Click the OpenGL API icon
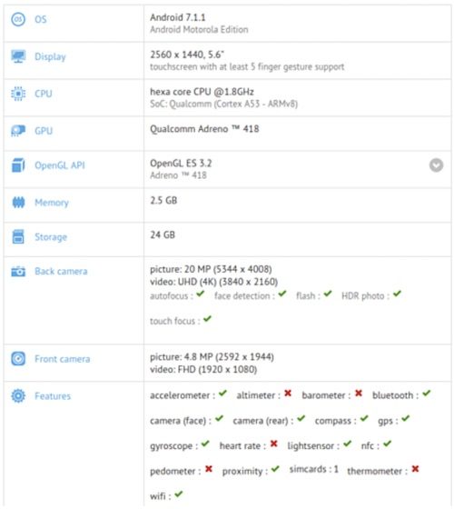Viewport: 454px width, 509px height. [18, 165]
